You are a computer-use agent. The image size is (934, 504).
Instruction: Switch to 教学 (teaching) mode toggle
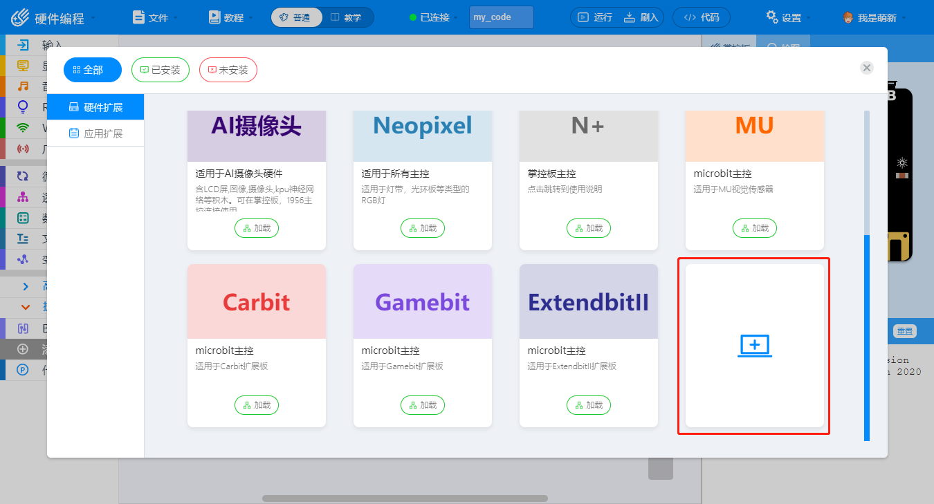point(347,17)
